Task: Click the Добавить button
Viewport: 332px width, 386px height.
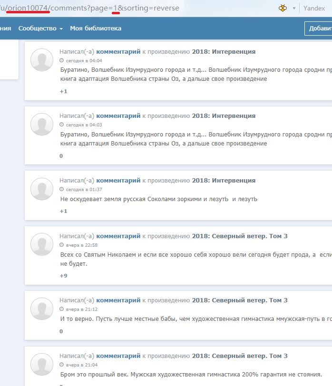Action: (x=319, y=29)
